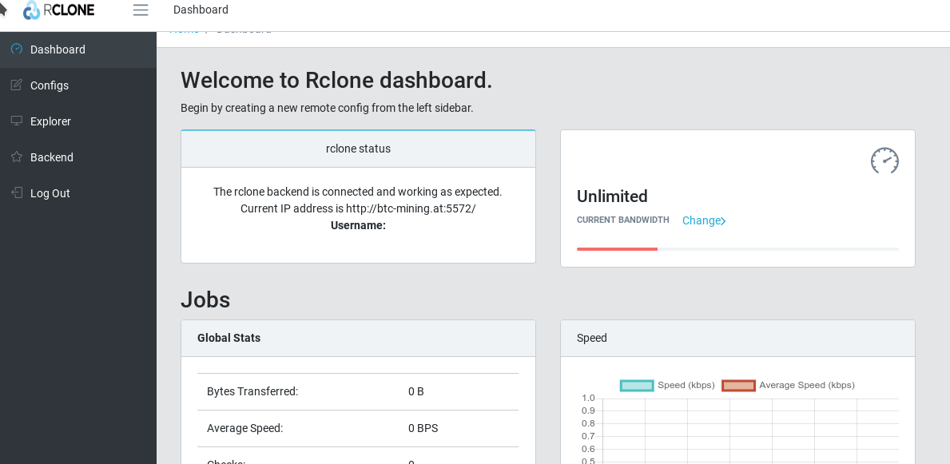Screen dimensions: 950x464
Task: Click the Jobs heading
Action: (205, 299)
